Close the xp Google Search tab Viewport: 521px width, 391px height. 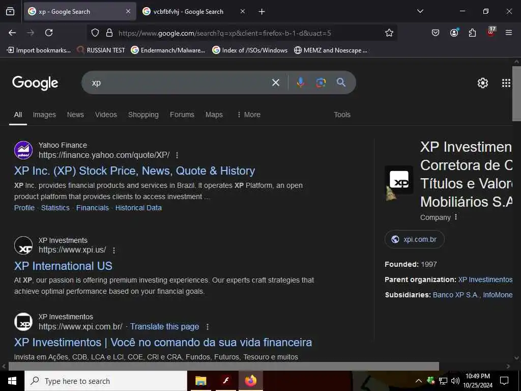point(128,12)
